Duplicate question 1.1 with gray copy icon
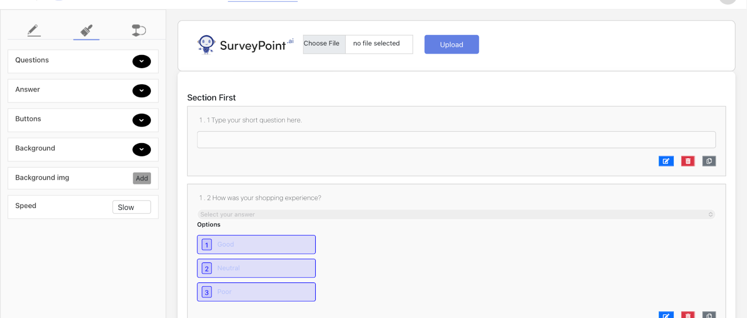The width and height of the screenshot is (747, 318). pos(709,161)
